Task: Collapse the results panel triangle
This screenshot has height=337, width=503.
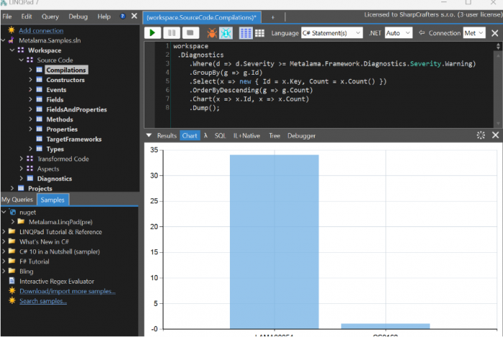Action: point(149,135)
